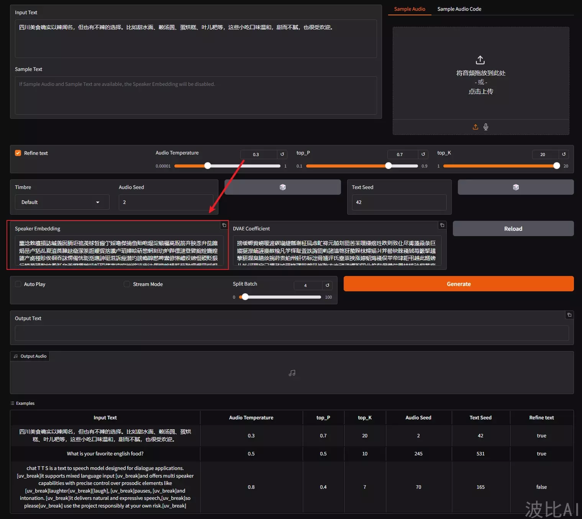This screenshot has height=519, width=582.
Task: Click Audio Seed value 245 in examples
Action: click(418, 453)
